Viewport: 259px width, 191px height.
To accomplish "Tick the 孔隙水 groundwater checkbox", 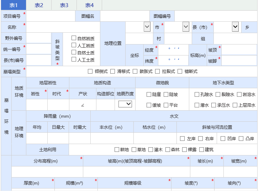I will [197, 94].
